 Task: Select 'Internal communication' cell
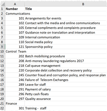tap(66, 37)
